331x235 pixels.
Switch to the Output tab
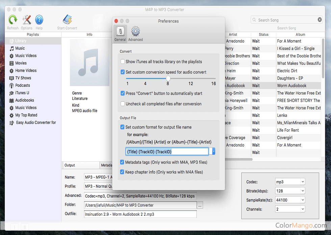(x=70, y=165)
